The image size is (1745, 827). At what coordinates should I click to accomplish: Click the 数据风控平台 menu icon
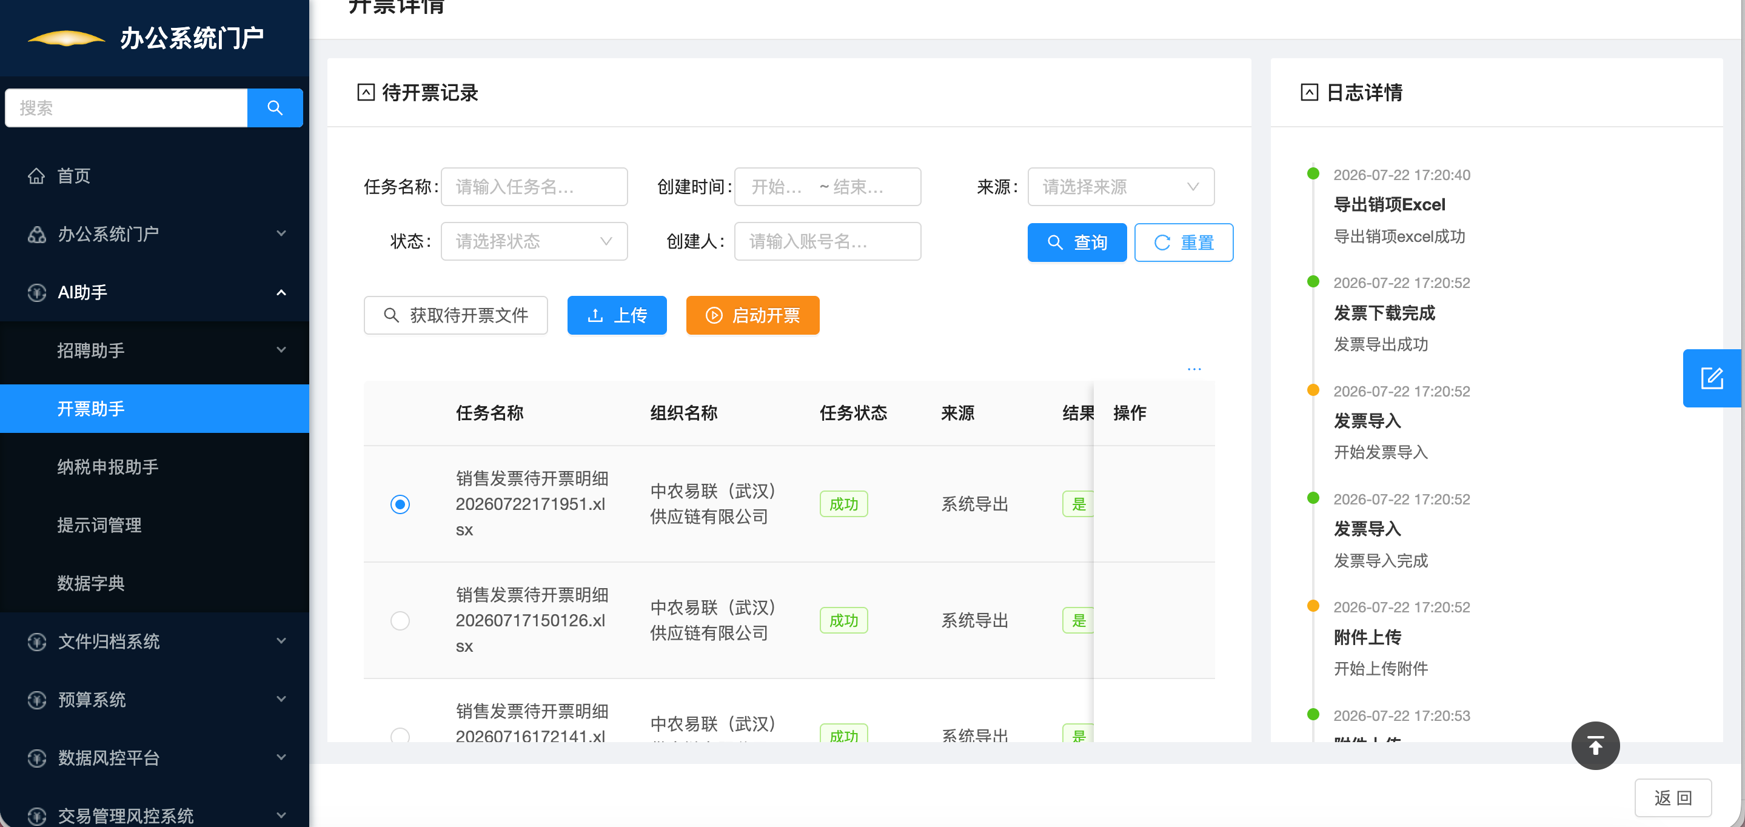point(36,758)
